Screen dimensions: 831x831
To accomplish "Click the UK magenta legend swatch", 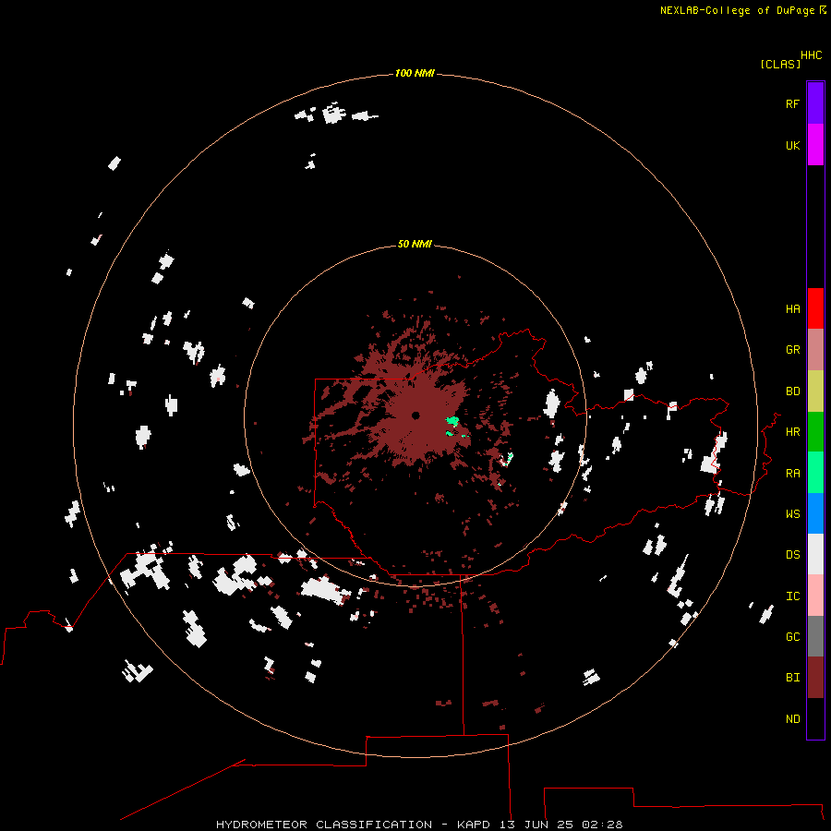I will point(815,145).
